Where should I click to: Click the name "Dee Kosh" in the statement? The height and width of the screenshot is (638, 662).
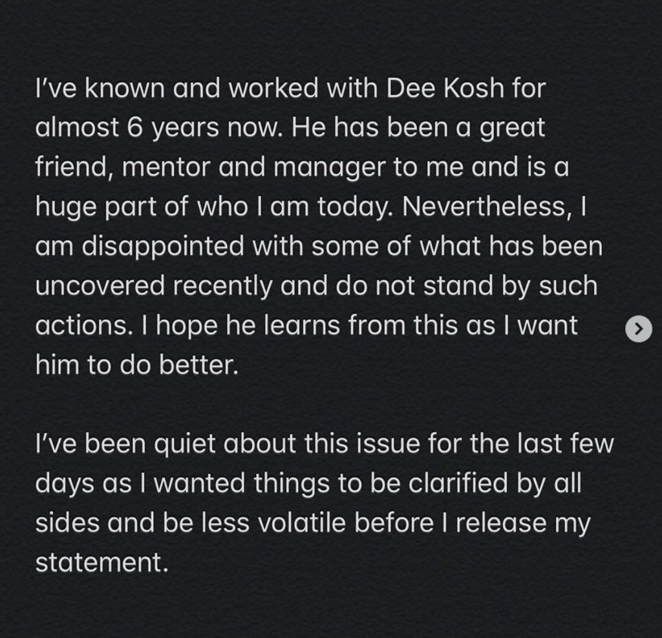[x=445, y=89]
